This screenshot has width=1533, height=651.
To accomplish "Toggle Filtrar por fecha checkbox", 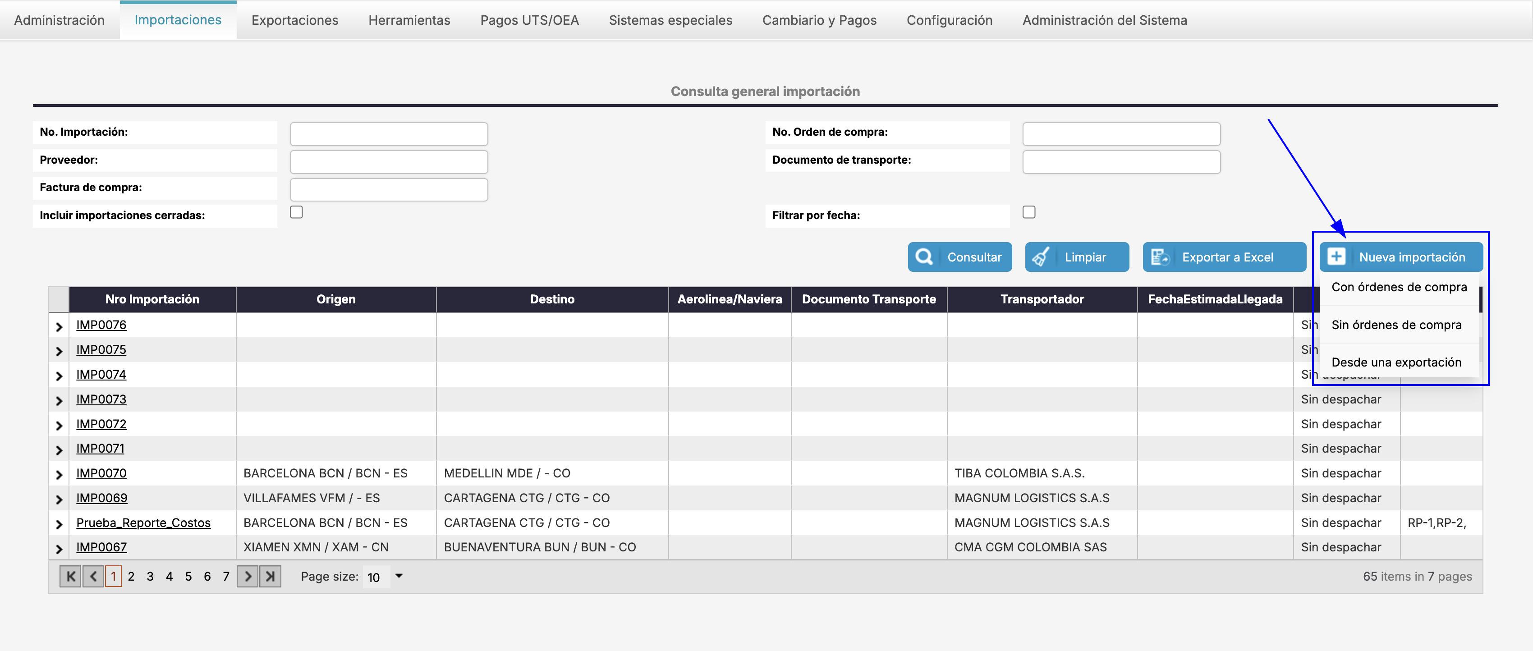I will pyautogui.click(x=1029, y=212).
